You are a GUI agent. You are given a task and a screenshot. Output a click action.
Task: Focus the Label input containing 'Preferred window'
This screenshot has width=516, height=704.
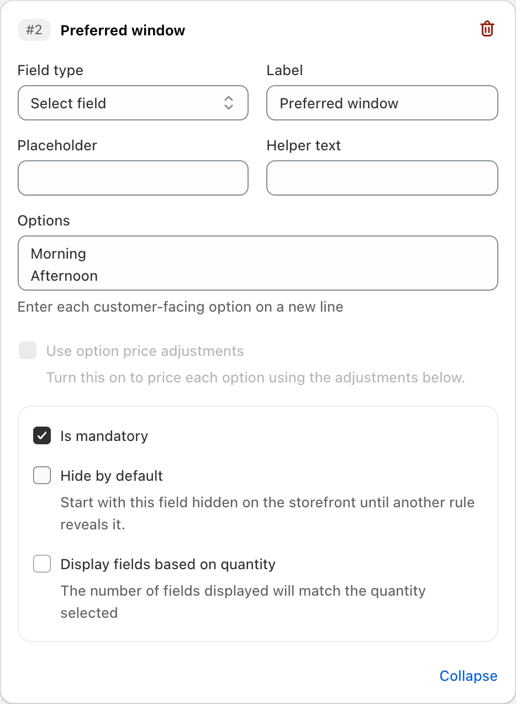382,103
